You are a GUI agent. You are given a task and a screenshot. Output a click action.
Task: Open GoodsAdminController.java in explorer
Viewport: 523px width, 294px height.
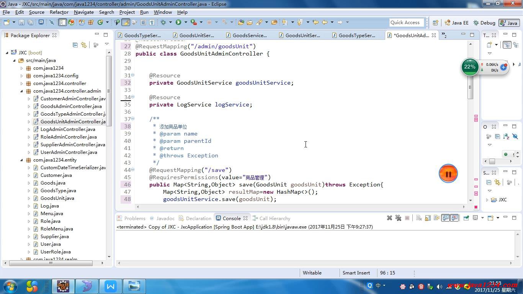pos(71,106)
